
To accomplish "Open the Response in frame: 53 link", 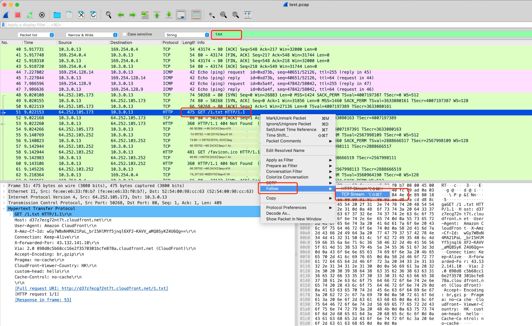I will click(x=43, y=300).
